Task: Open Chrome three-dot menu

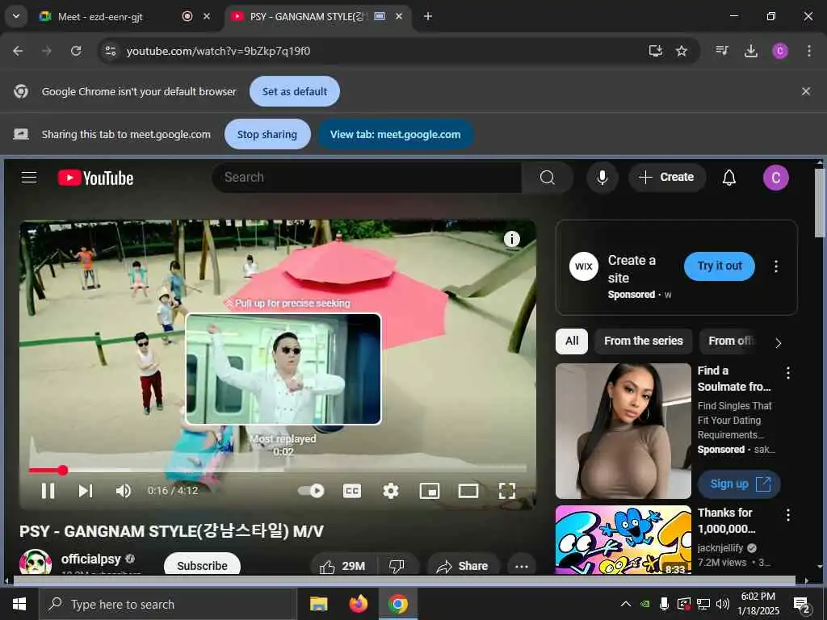Action: tap(808, 51)
